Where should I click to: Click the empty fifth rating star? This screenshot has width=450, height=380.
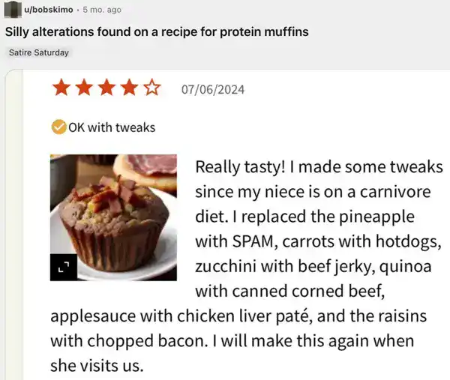151,89
